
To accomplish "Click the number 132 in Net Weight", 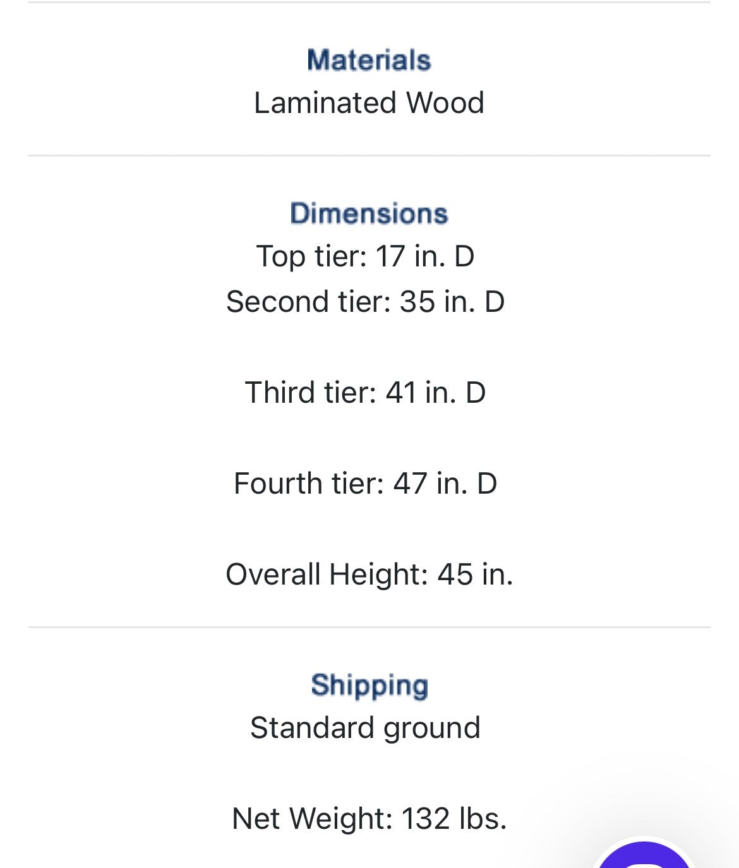I will [426, 819].
